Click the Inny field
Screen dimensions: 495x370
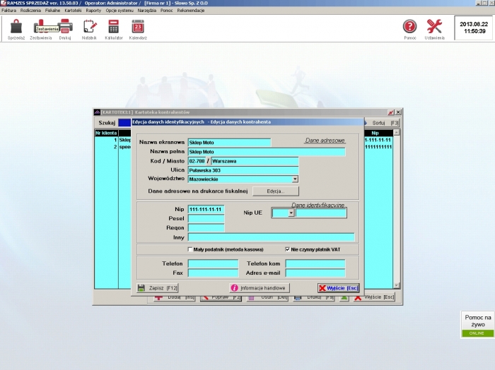(271, 237)
